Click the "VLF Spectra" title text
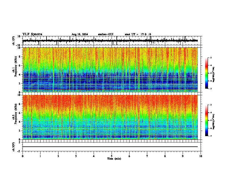Screen dimensions: 226x175 pyautogui.click(x=32, y=34)
